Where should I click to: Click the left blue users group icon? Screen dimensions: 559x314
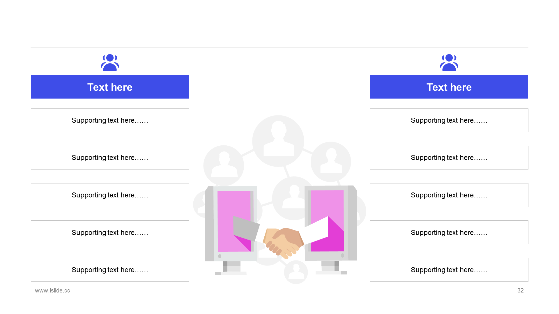coord(110,62)
